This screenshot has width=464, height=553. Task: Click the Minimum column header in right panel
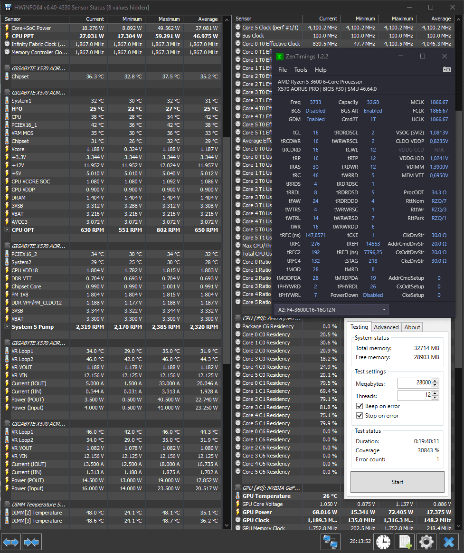coord(359,19)
